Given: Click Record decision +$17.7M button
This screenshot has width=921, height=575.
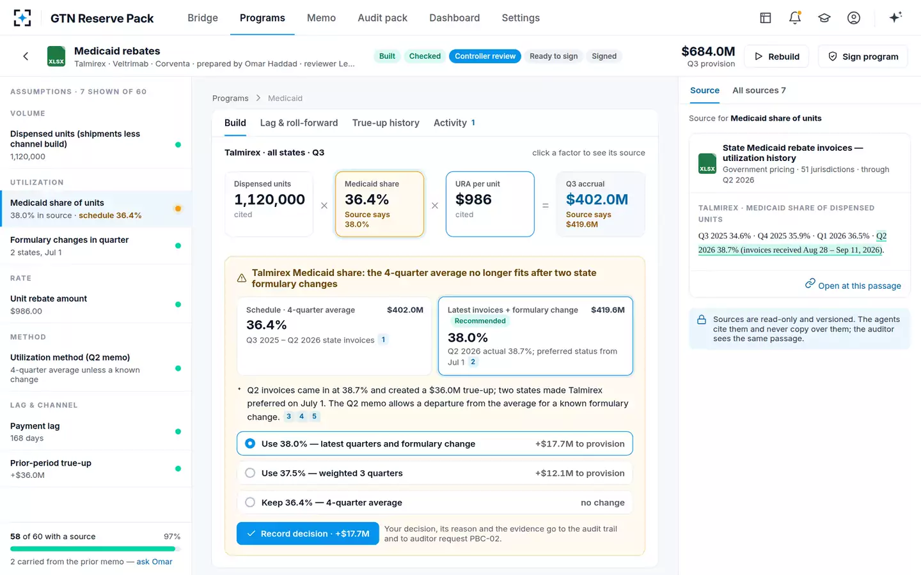Looking at the screenshot, I should point(308,533).
